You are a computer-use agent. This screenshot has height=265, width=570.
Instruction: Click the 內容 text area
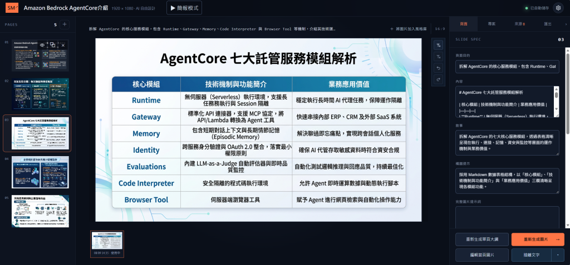504,102
